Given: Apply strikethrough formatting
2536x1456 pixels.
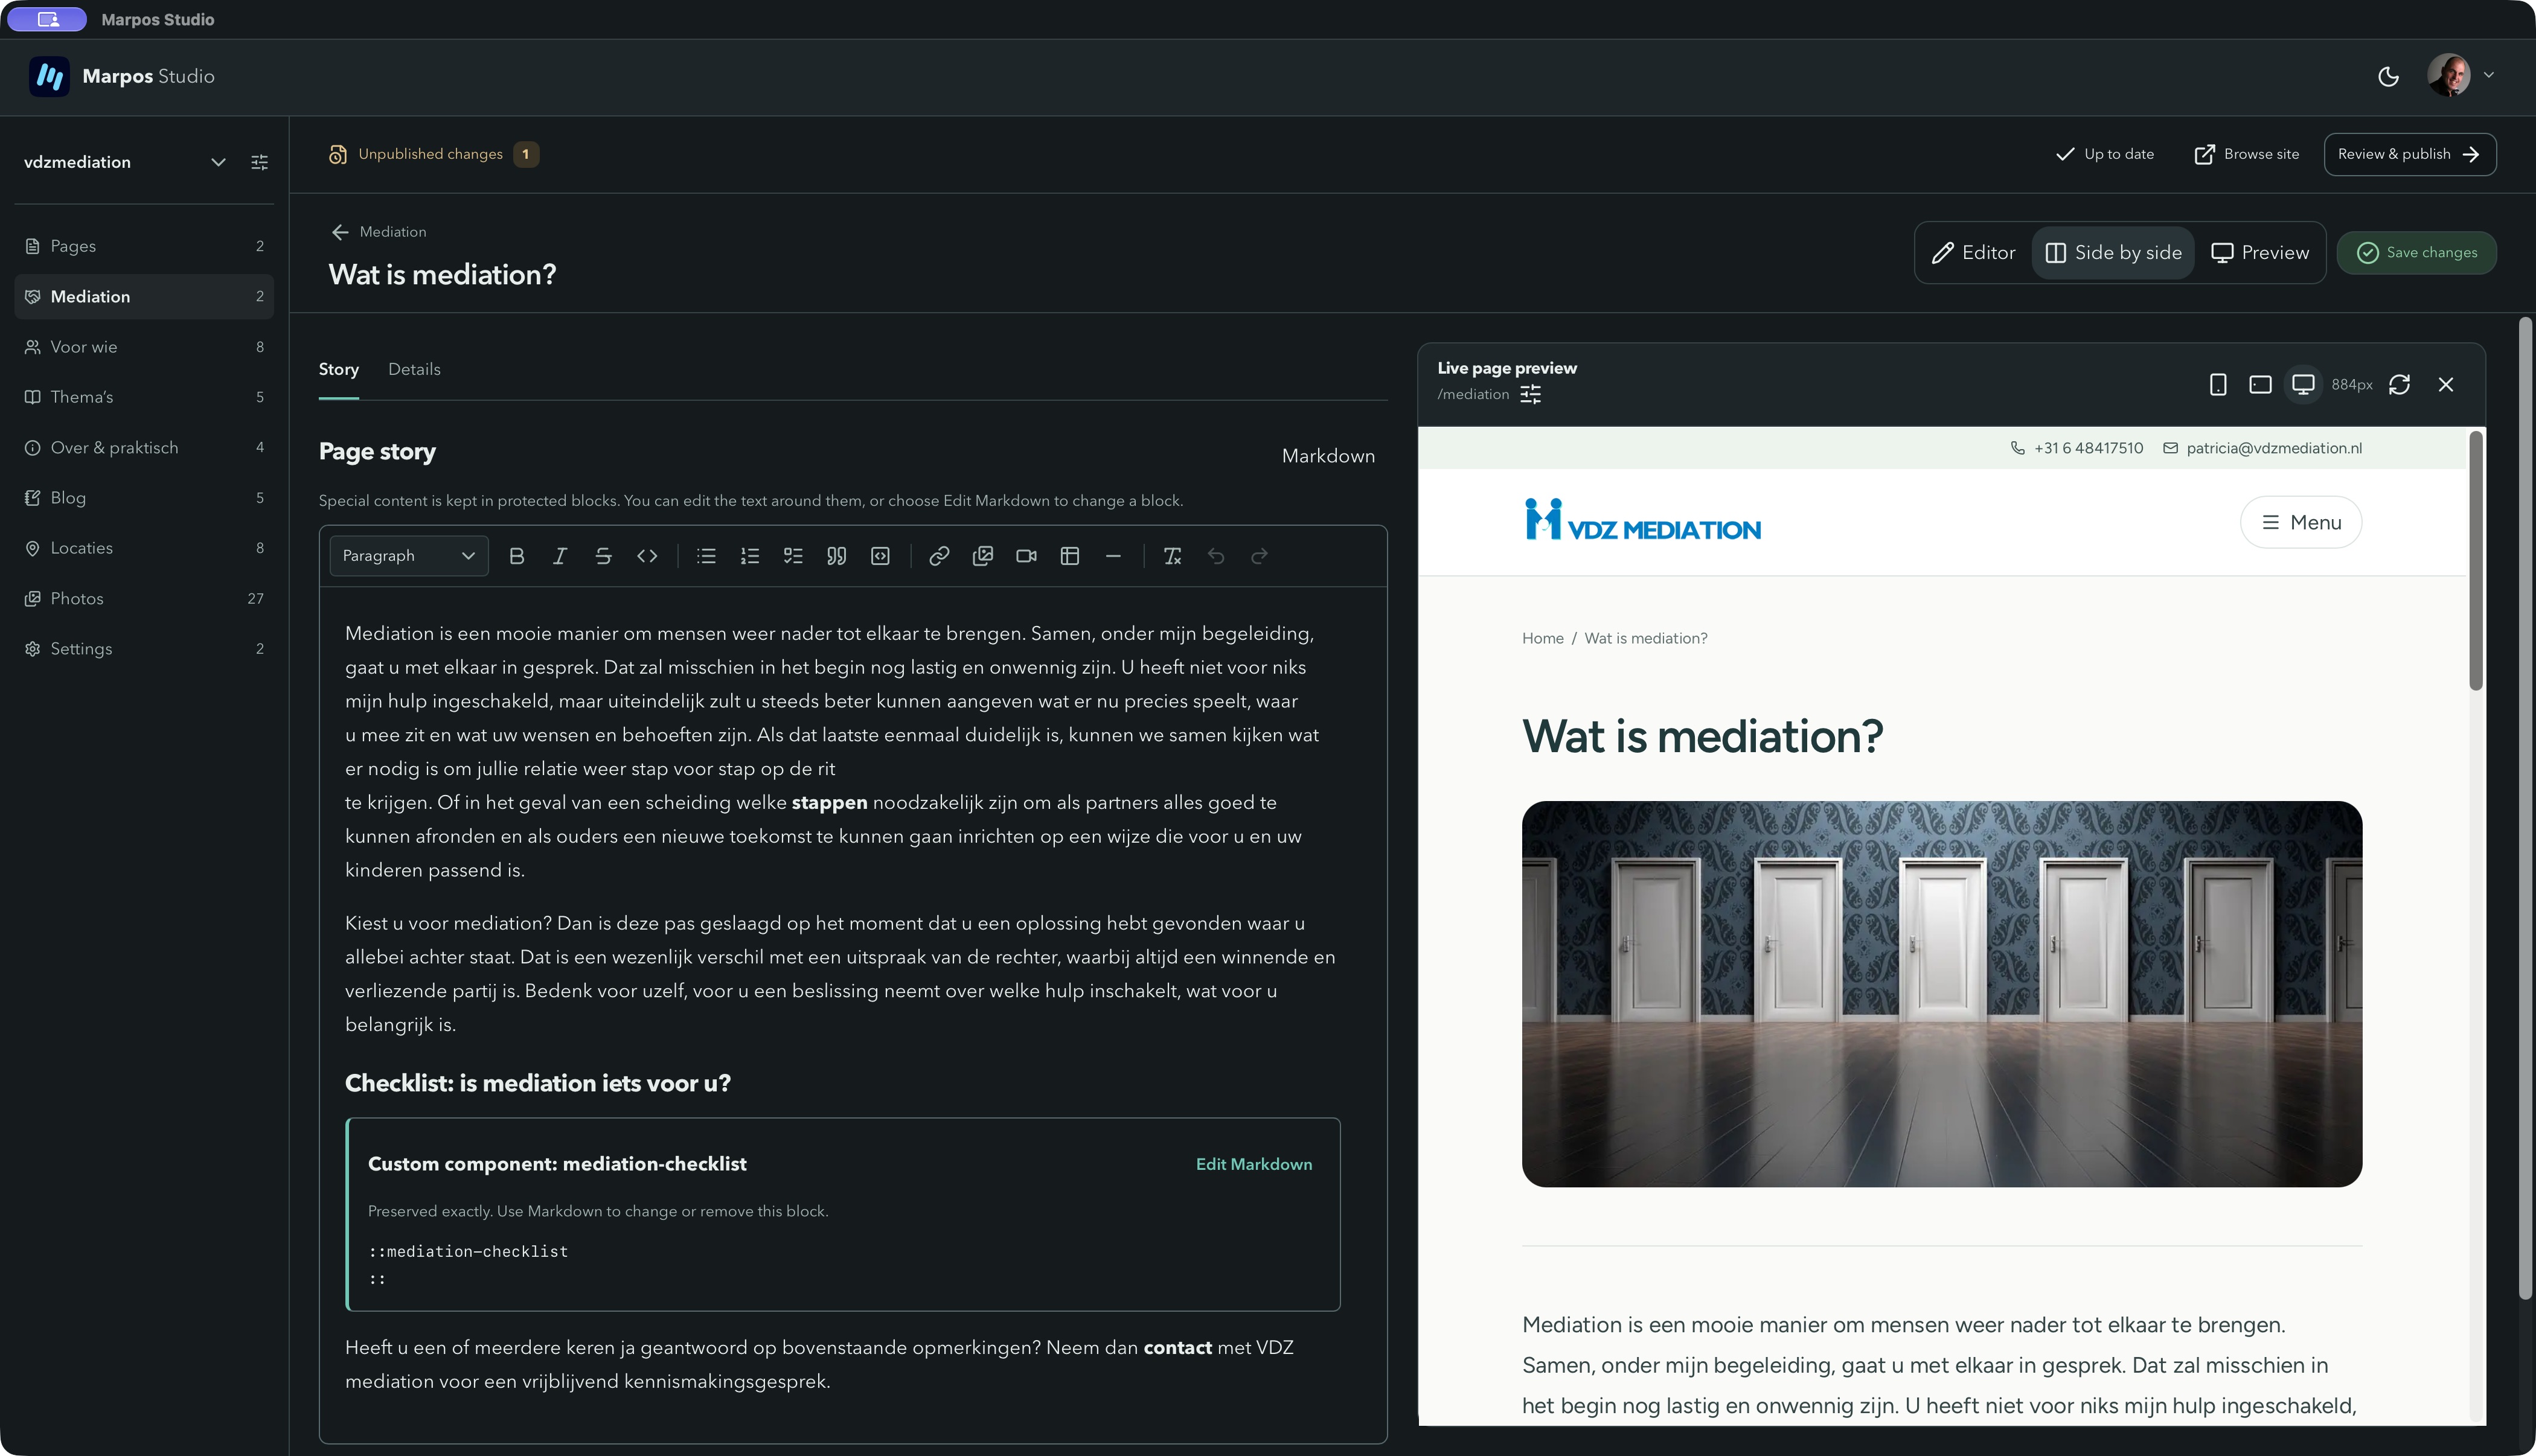Looking at the screenshot, I should tap(603, 556).
